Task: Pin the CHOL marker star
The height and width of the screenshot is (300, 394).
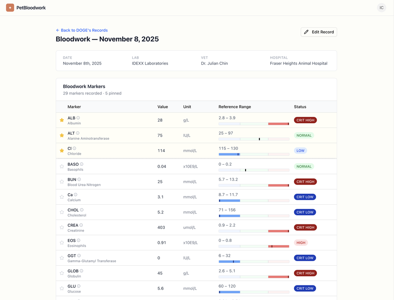Action: (x=62, y=212)
